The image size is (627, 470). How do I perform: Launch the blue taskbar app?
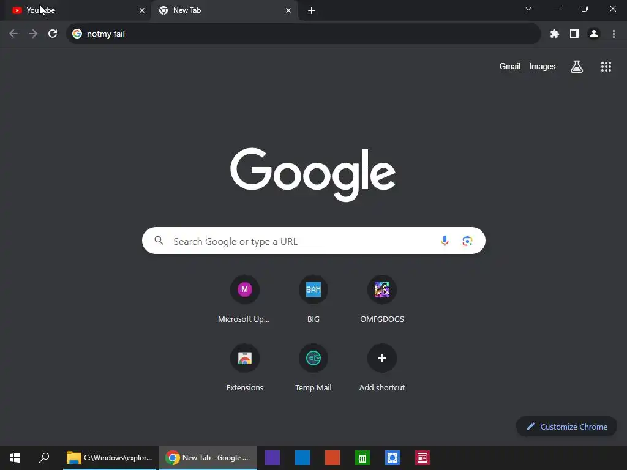302,458
